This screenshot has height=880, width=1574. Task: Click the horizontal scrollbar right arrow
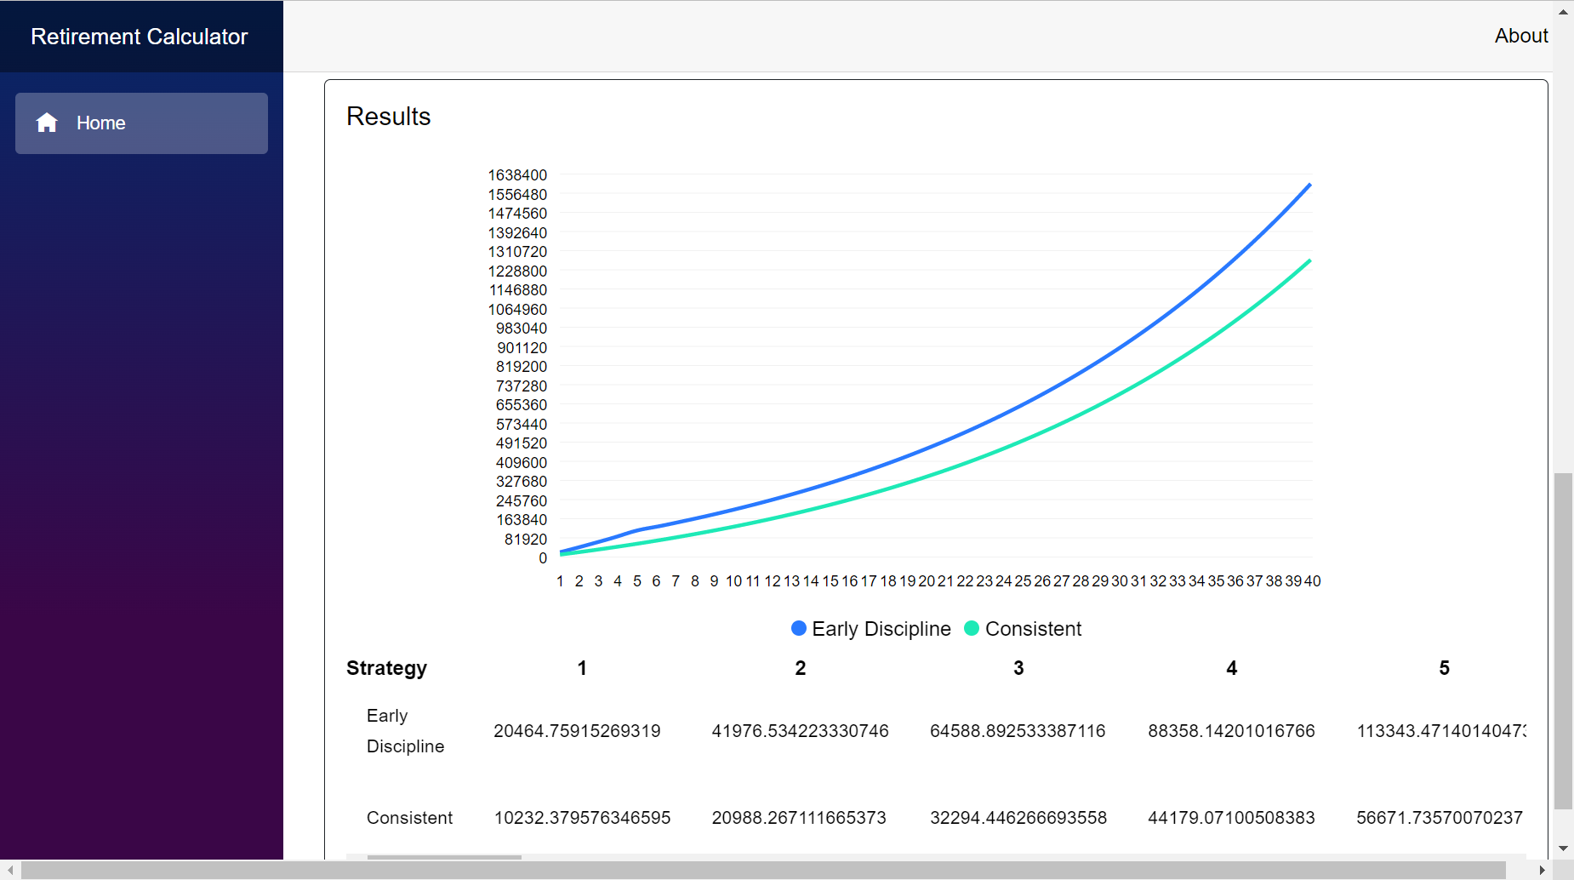point(1542,871)
